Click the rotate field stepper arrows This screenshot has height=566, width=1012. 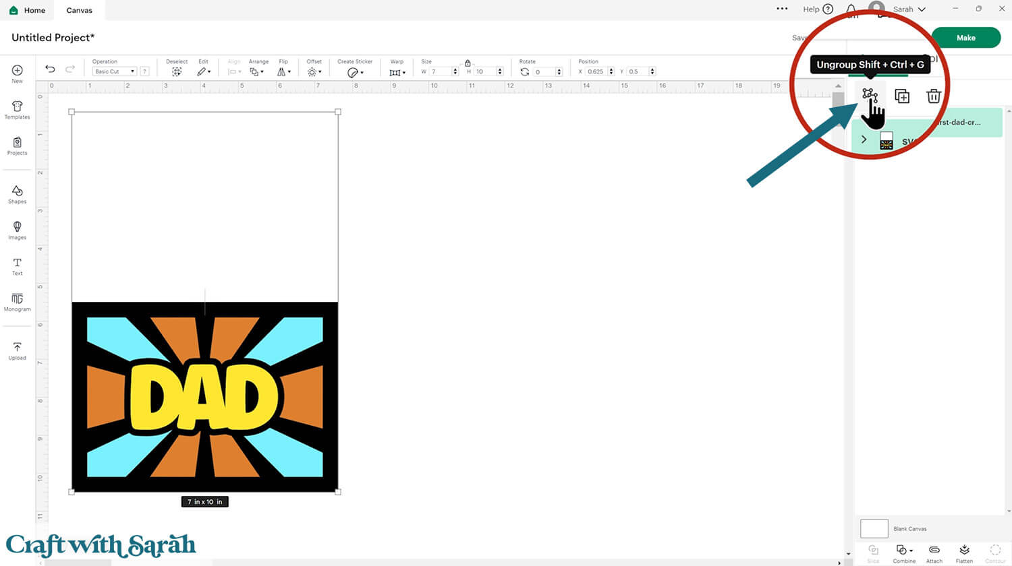[559, 71]
